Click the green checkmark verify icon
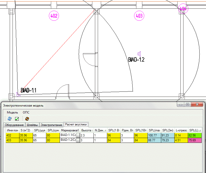206x173 pixels. coord(17,119)
